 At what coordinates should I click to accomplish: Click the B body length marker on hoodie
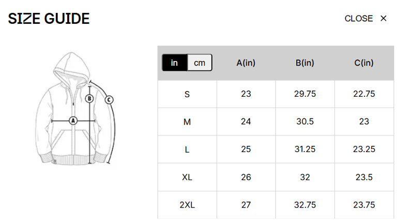(x=89, y=98)
